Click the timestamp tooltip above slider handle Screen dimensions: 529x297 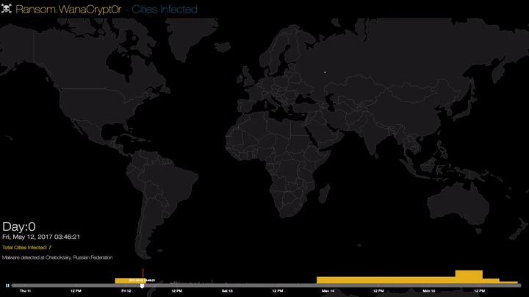[142, 281]
